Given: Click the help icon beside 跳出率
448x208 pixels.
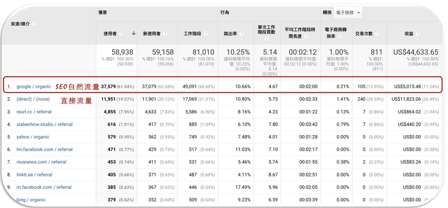Looking at the screenshot, I should (242, 34).
